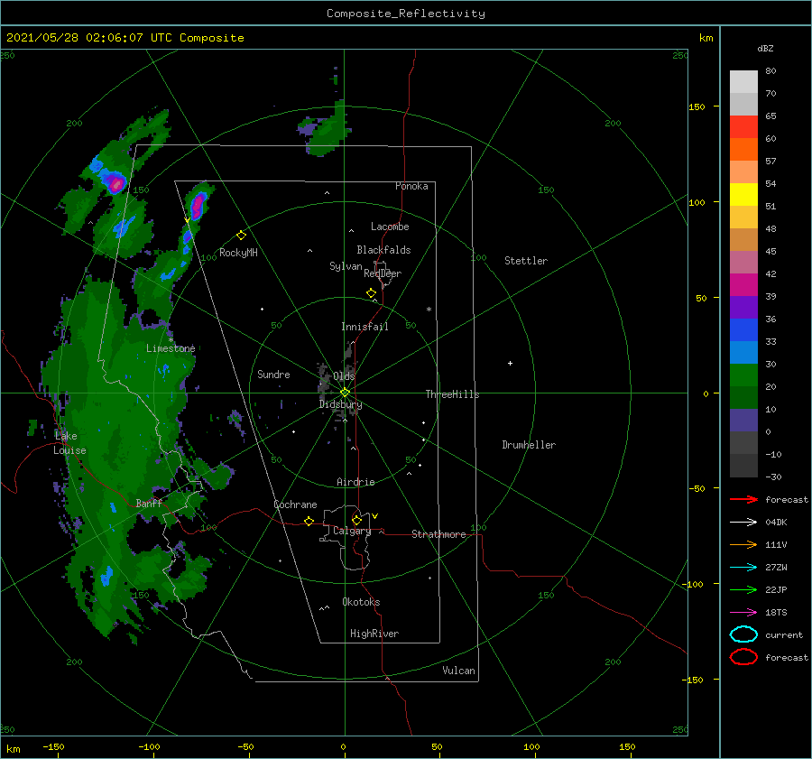Viewport: 812px width, 759px height.
Task: Click the red forecast arrow in legend
Action: (x=743, y=499)
